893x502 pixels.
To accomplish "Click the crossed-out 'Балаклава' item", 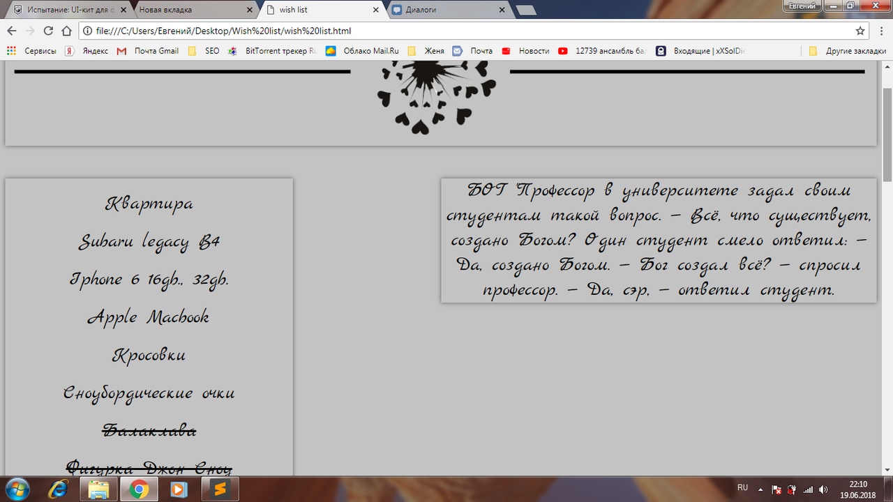I will pyautogui.click(x=149, y=430).
